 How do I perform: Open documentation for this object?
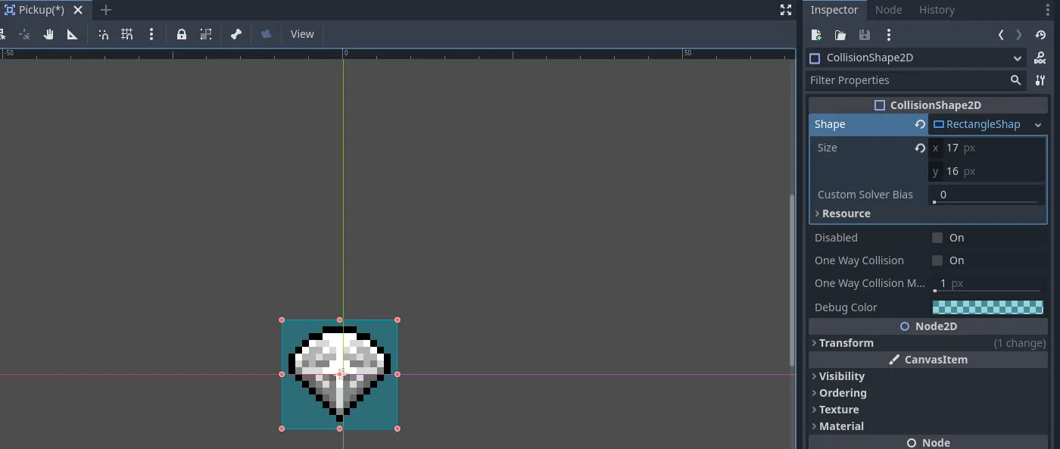[x=1040, y=58]
